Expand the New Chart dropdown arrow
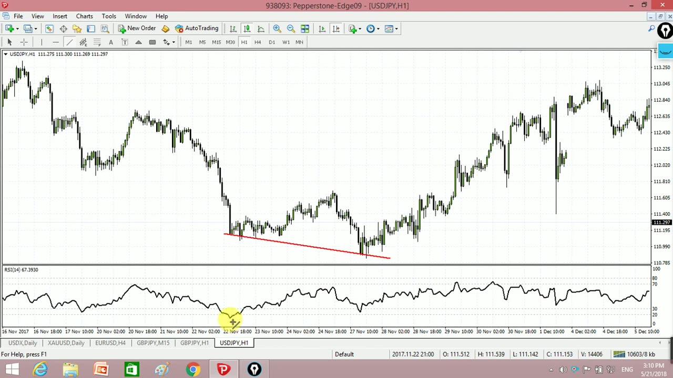The width and height of the screenshot is (673, 378). click(17, 28)
